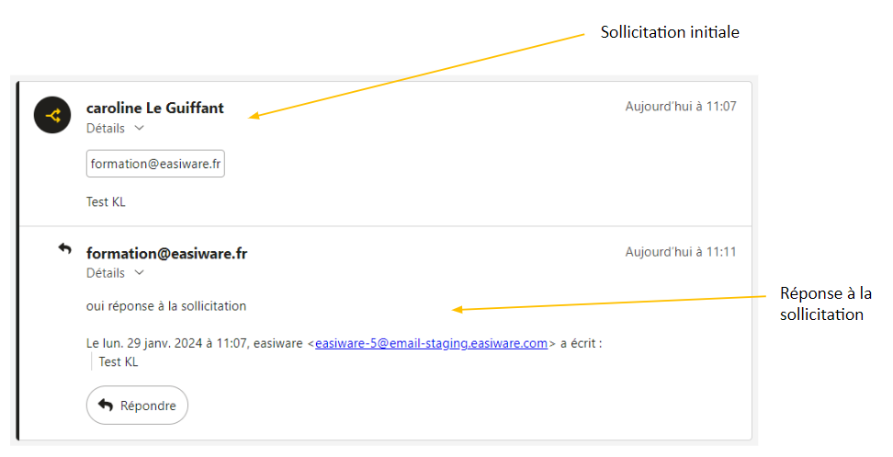The width and height of the screenshot is (893, 457).
Task: Click the first message body text Test KL
Action: pyautogui.click(x=106, y=202)
